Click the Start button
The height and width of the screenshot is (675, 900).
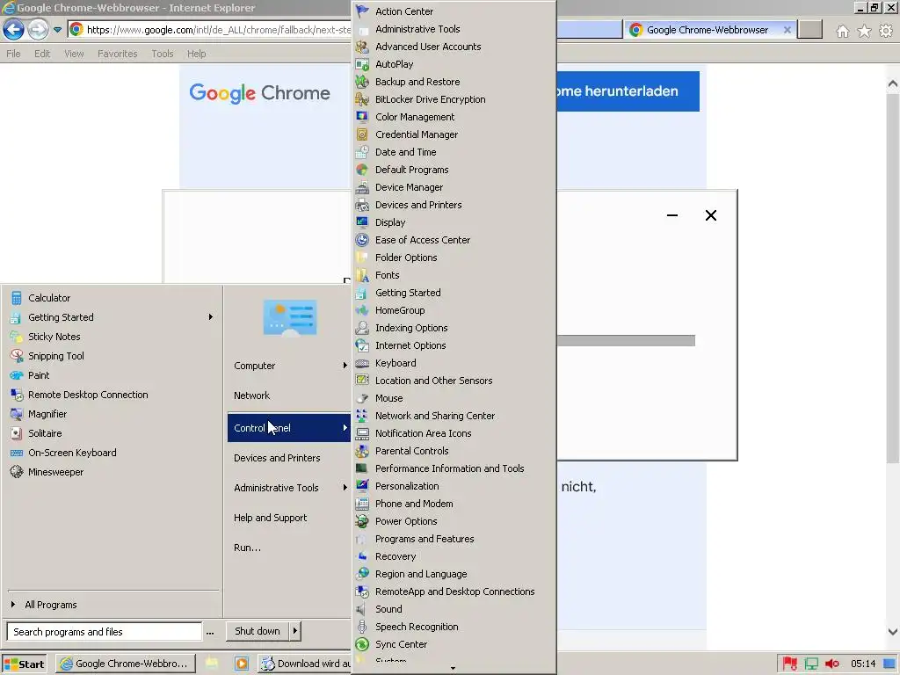(x=24, y=664)
